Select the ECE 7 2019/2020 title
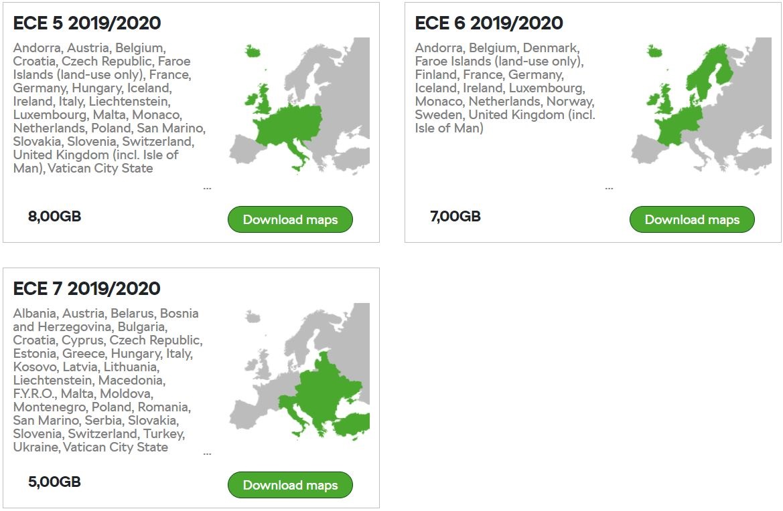The image size is (783, 511). click(x=87, y=289)
